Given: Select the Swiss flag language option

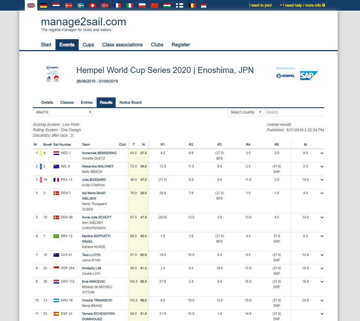Looking at the screenshot, I should point(92,5).
